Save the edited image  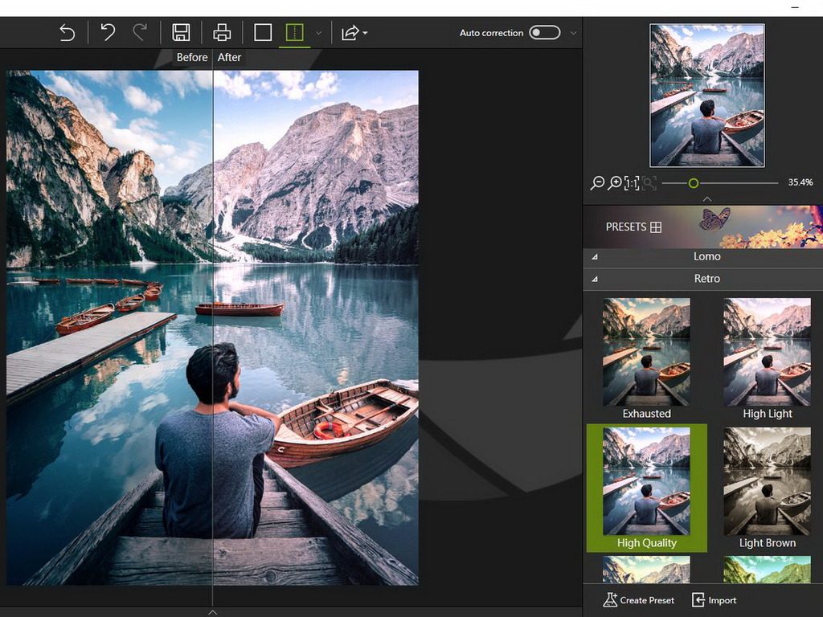click(x=182, y=32)
